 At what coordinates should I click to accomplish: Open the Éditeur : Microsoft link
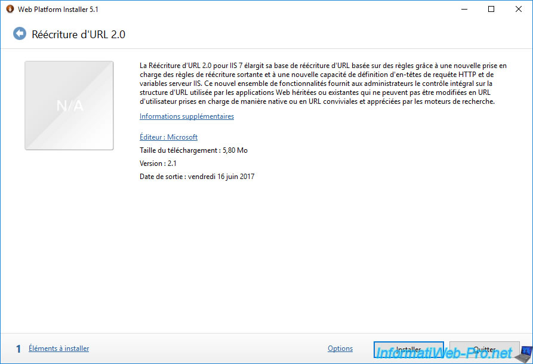pos(168,137)
